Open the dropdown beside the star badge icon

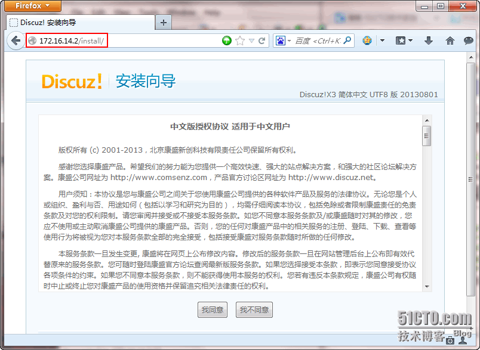tap(382, 41)
